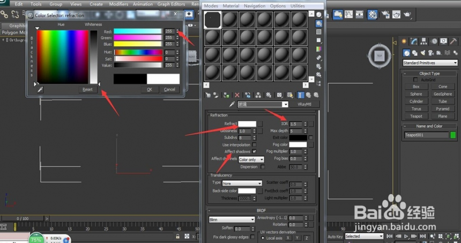Select Geometry category sphere icon
Viewport: 461px width, 243px height.
coord(407,53)
